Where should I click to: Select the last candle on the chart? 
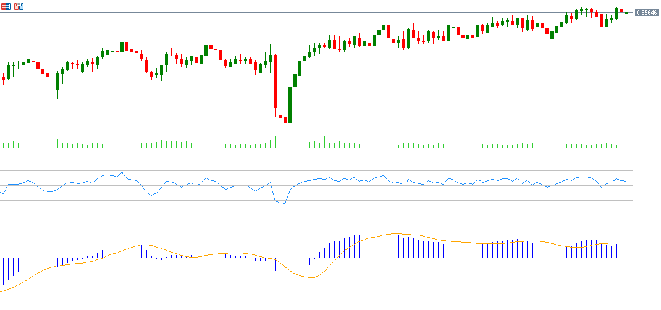(626, 12)
